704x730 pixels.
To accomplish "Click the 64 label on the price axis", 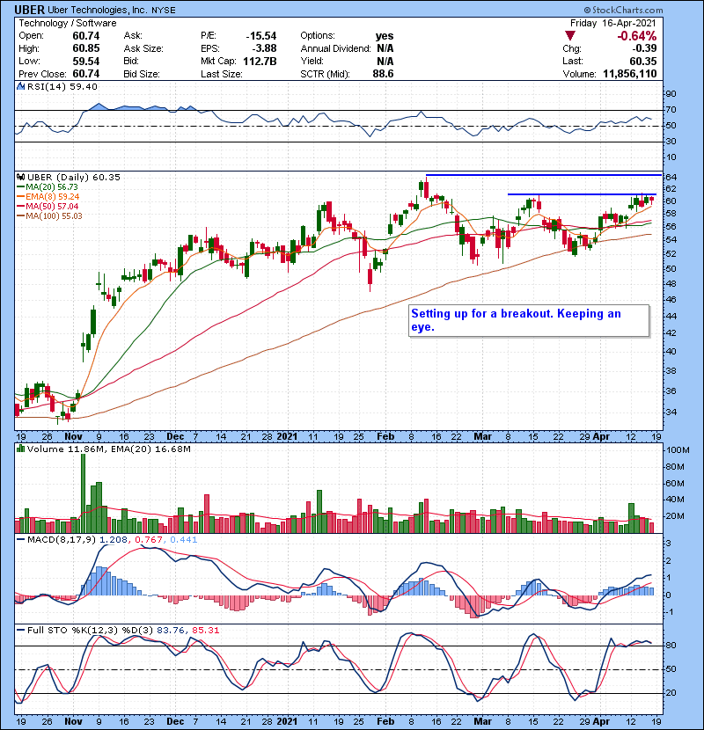I will tap(671, 178).
